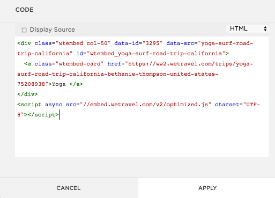Screen dimensions: 275x198
Task: Click the closing '</script>' tag
Action: [x=43, y=115]
